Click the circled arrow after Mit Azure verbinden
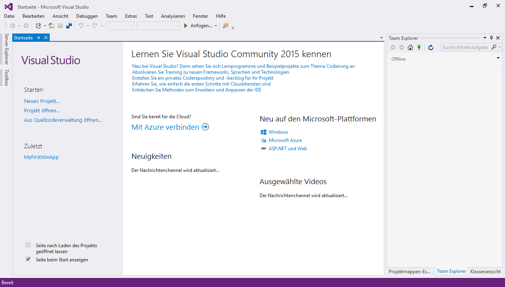 coord(205,127)
